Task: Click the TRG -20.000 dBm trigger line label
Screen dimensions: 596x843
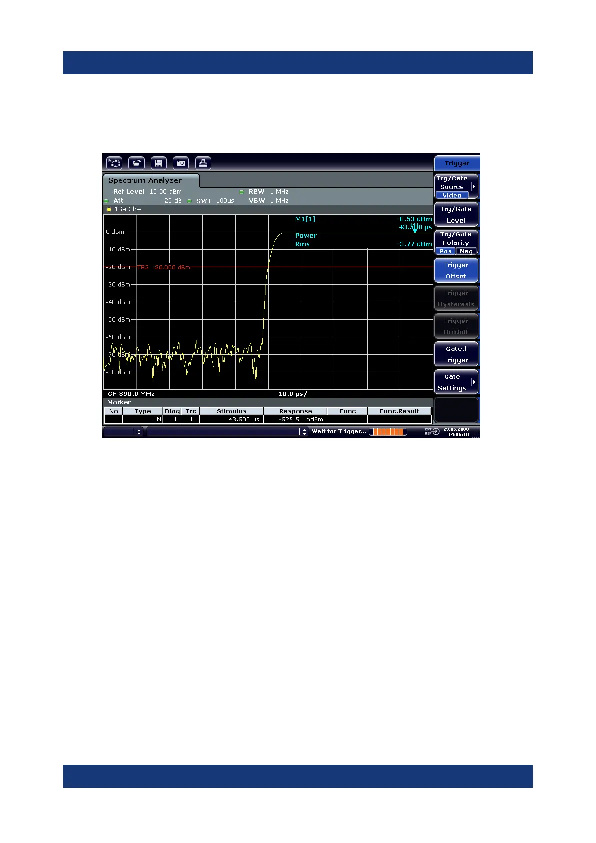Action: pyautogui.click(x=164, y=267)
